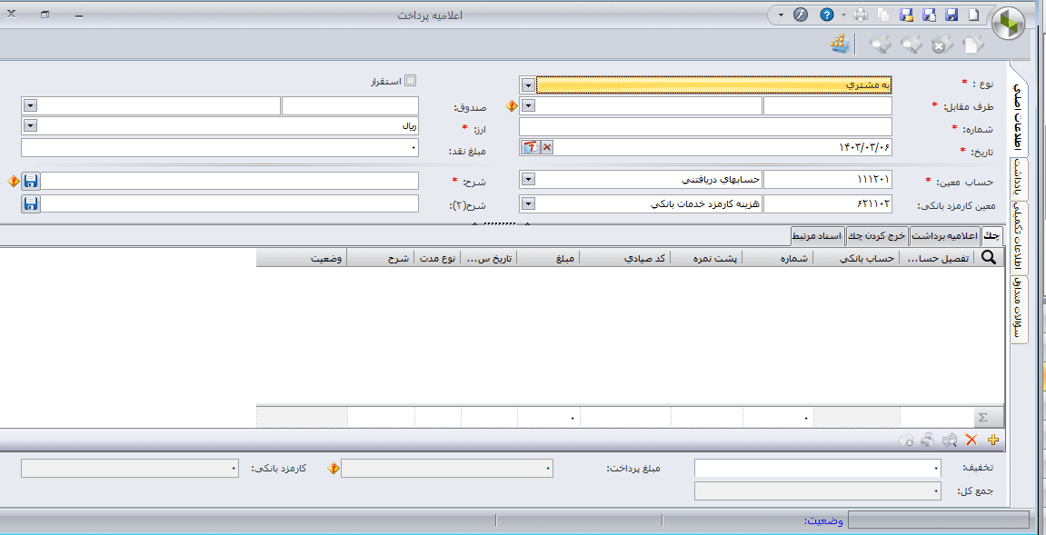Open the blue help question mark icon
1046x535 pixels.
[x=827, y=15]
